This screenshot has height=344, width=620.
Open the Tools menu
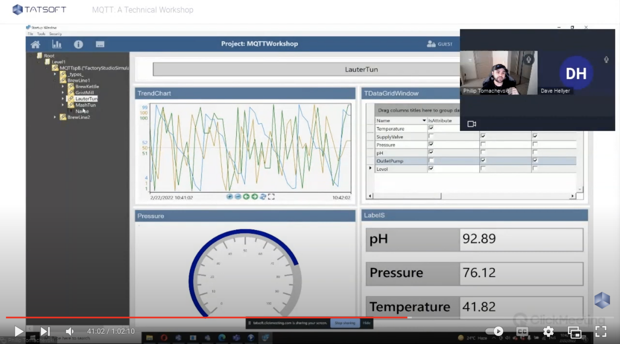point(41,34)
